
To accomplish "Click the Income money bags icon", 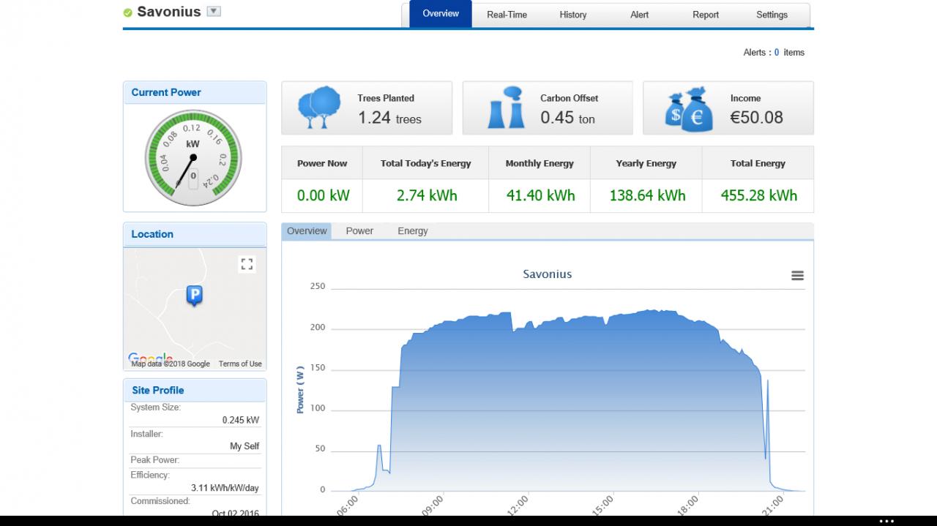I will (x=688, y=109).
